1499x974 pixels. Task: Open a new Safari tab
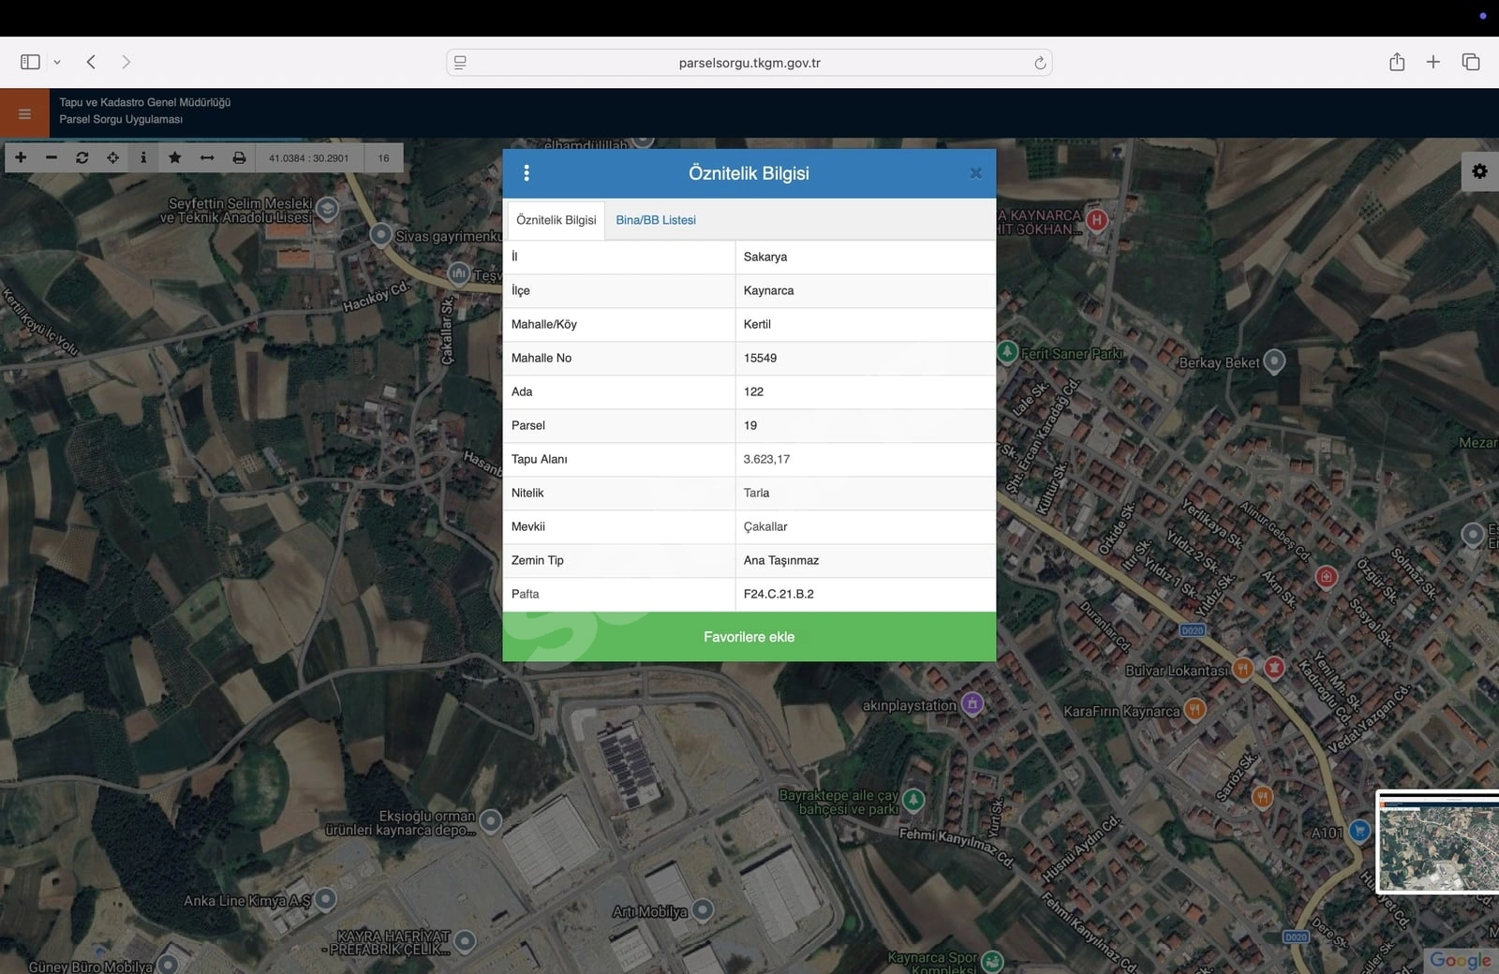click(1433, 62)
